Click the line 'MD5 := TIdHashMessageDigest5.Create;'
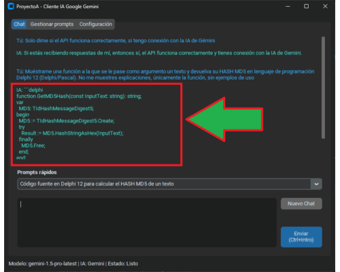 coord(67,121)
